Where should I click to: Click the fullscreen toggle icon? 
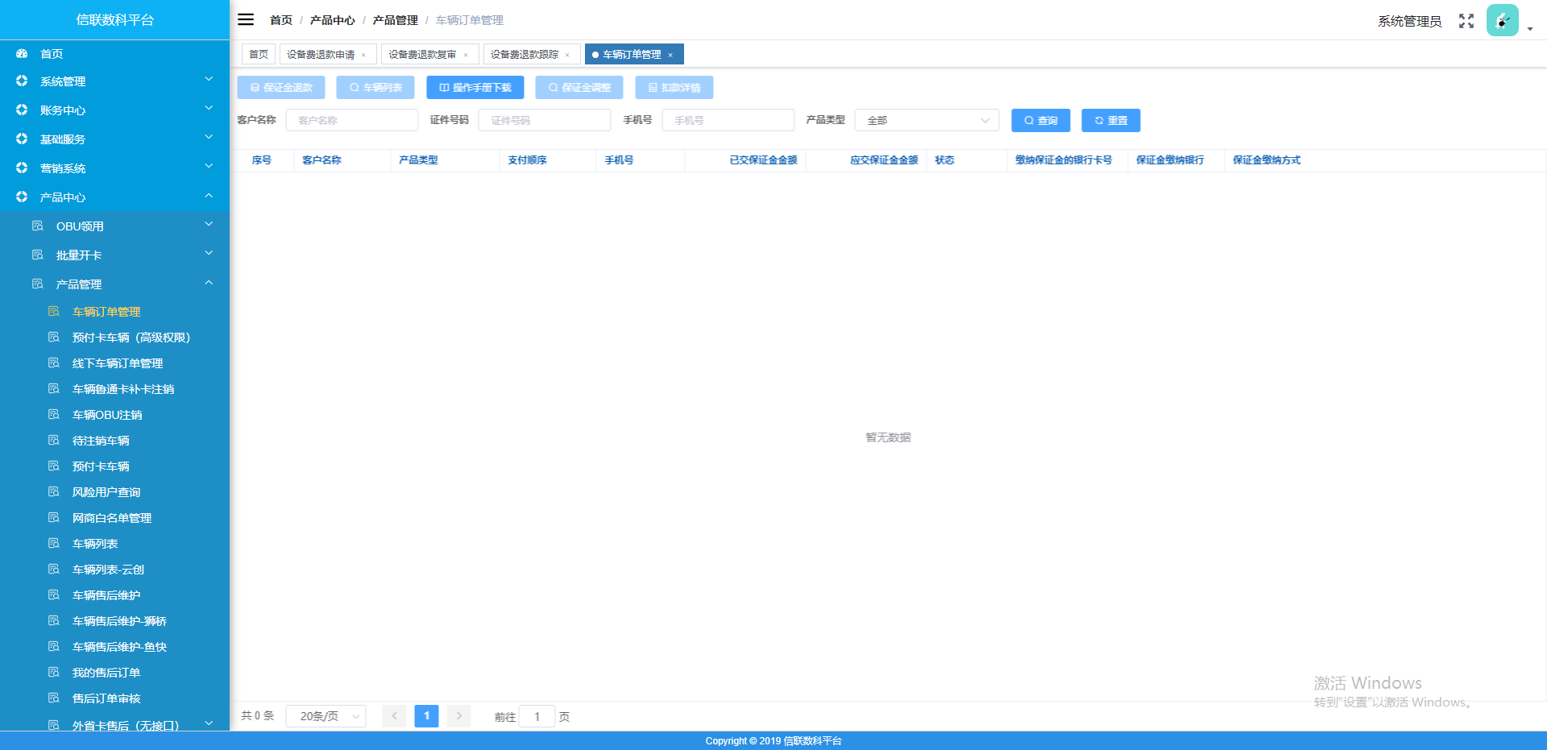click(1466, 21)
